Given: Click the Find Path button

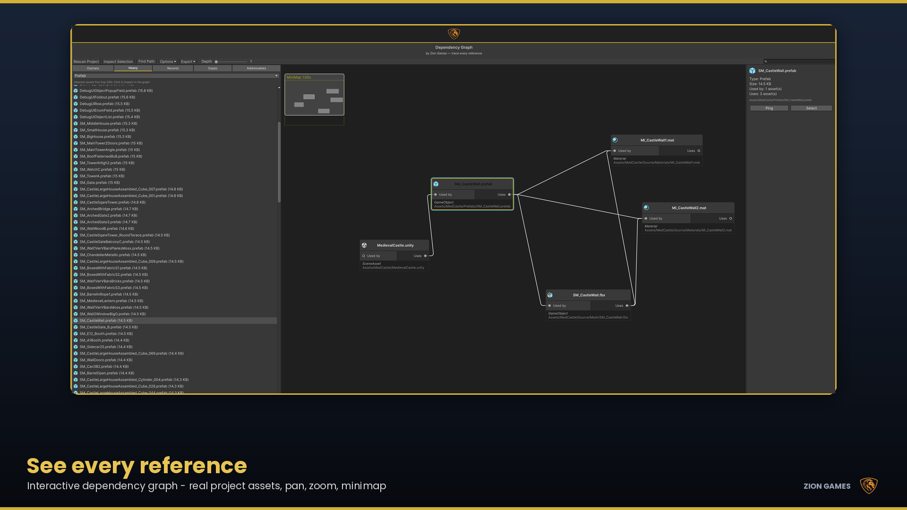Looking at the screenshot, I should tap(146, 61).
